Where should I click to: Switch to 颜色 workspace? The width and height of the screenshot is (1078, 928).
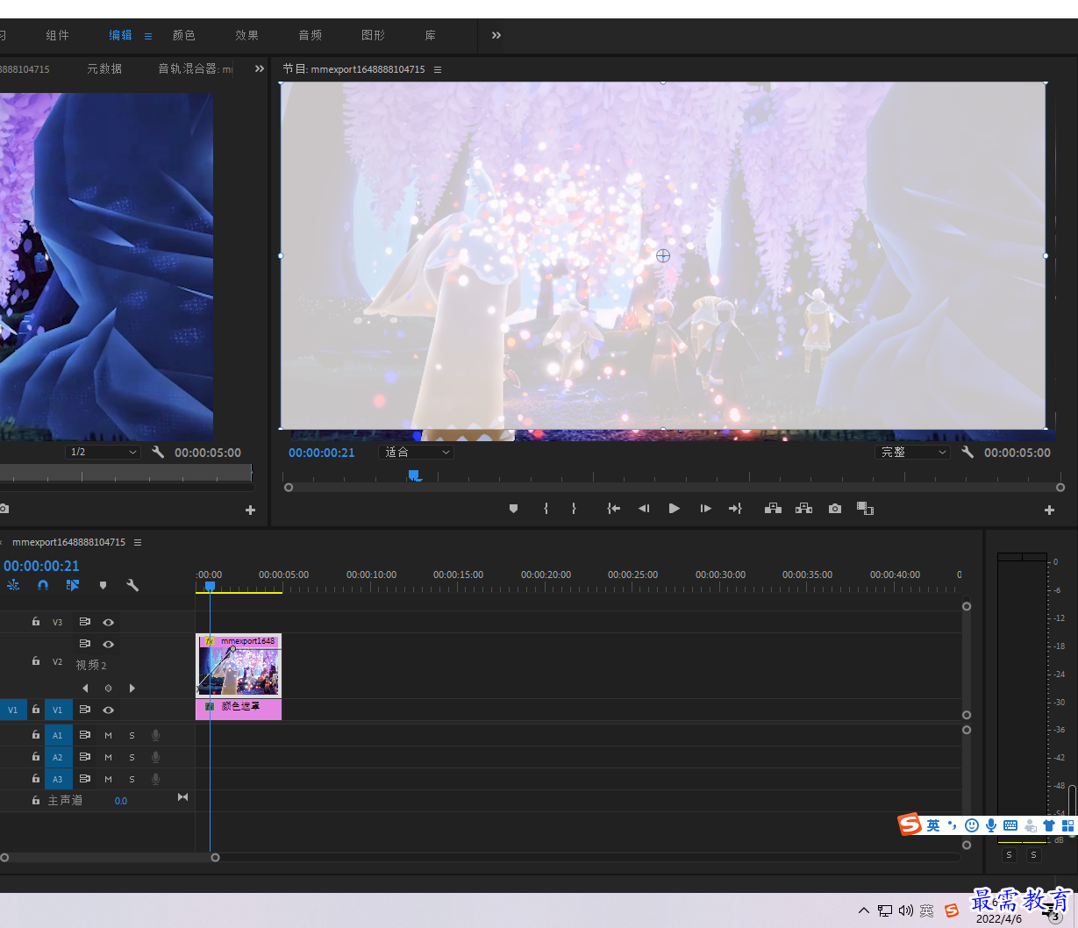click(x=183, y=35)
